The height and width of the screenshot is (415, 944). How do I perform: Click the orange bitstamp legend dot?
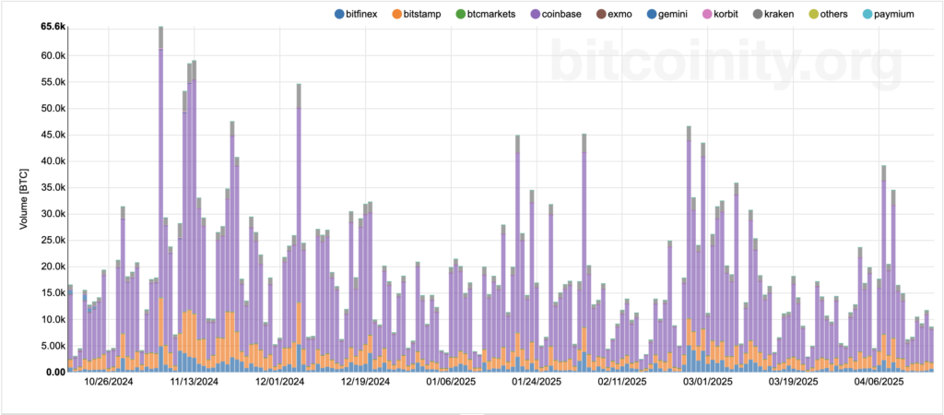point(397,14)
